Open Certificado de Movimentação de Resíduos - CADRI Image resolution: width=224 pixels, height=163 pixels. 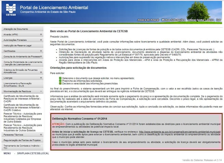click(22, 99)
